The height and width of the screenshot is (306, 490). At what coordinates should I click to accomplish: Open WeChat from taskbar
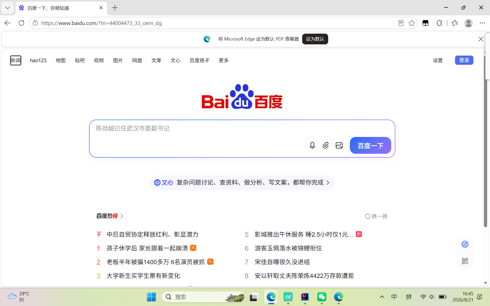tap(322, 297)
